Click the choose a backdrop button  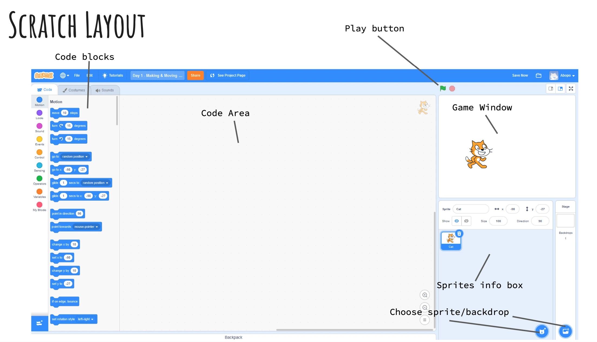[x=566, y=331]
